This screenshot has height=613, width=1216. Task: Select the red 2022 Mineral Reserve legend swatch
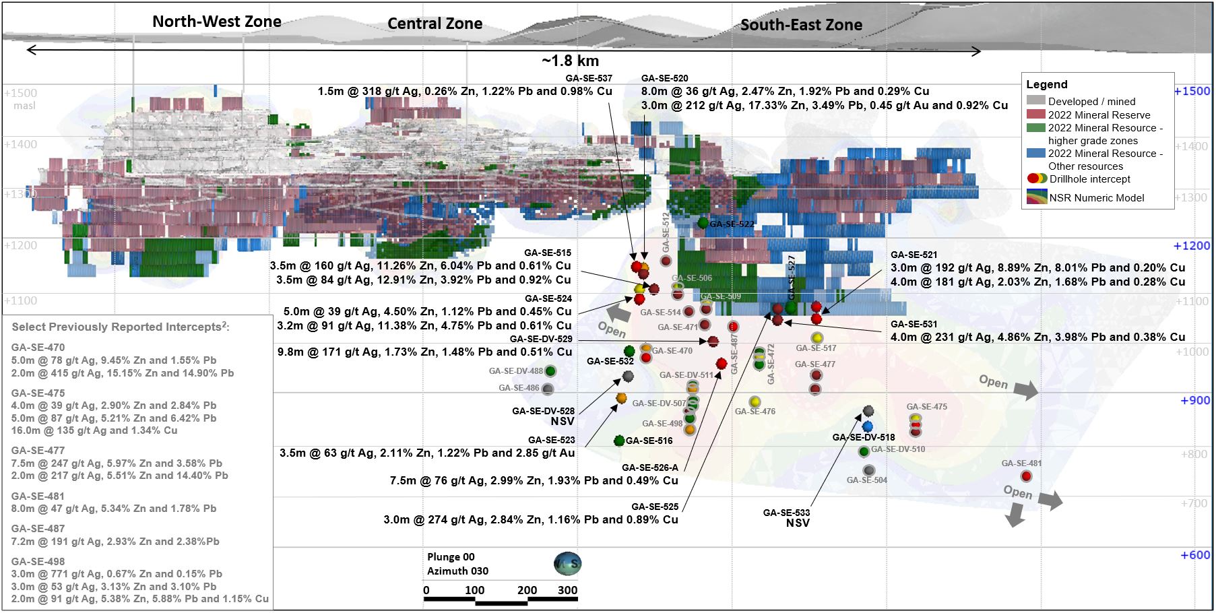tap(1035, 115)
